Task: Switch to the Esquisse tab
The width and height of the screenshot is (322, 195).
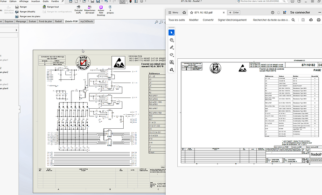Action: [8, 21]
